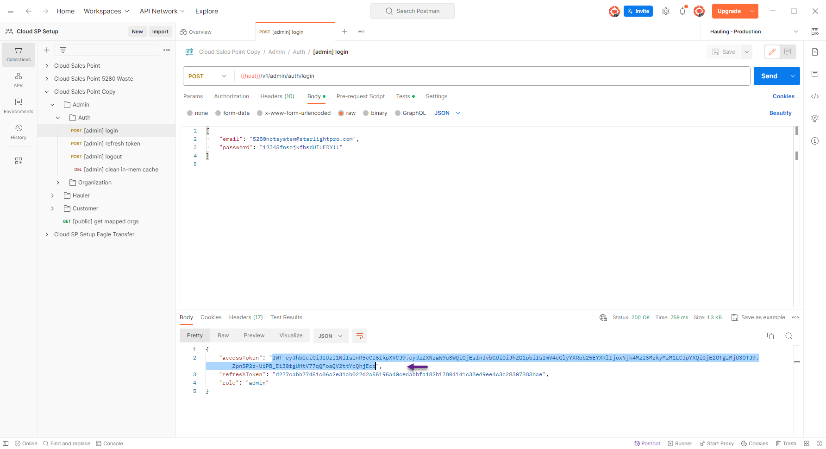Copy response body to clipboard
The height and width of the screenshot is (449, 826).
[770, 336]
